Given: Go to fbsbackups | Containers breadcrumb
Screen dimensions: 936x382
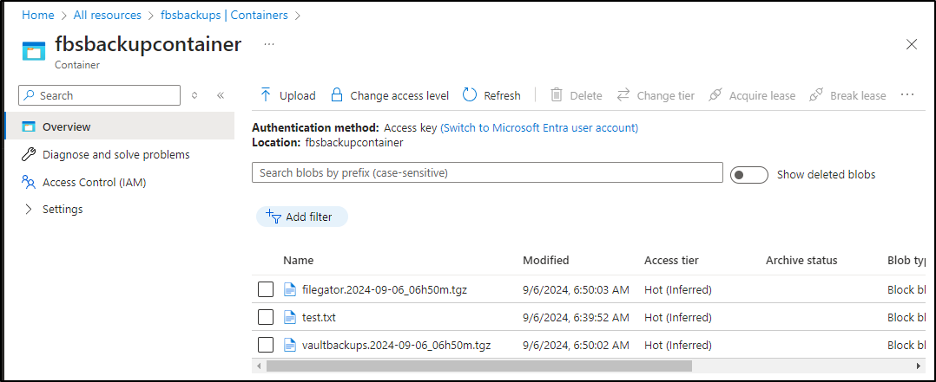Looking at the screenshot, I should (x=224, y=15).
